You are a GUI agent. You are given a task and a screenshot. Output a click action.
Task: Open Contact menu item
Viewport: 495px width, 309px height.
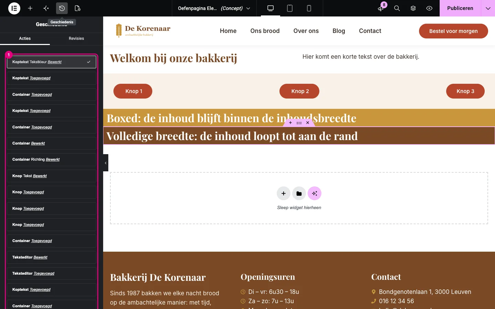pos(370,31)
